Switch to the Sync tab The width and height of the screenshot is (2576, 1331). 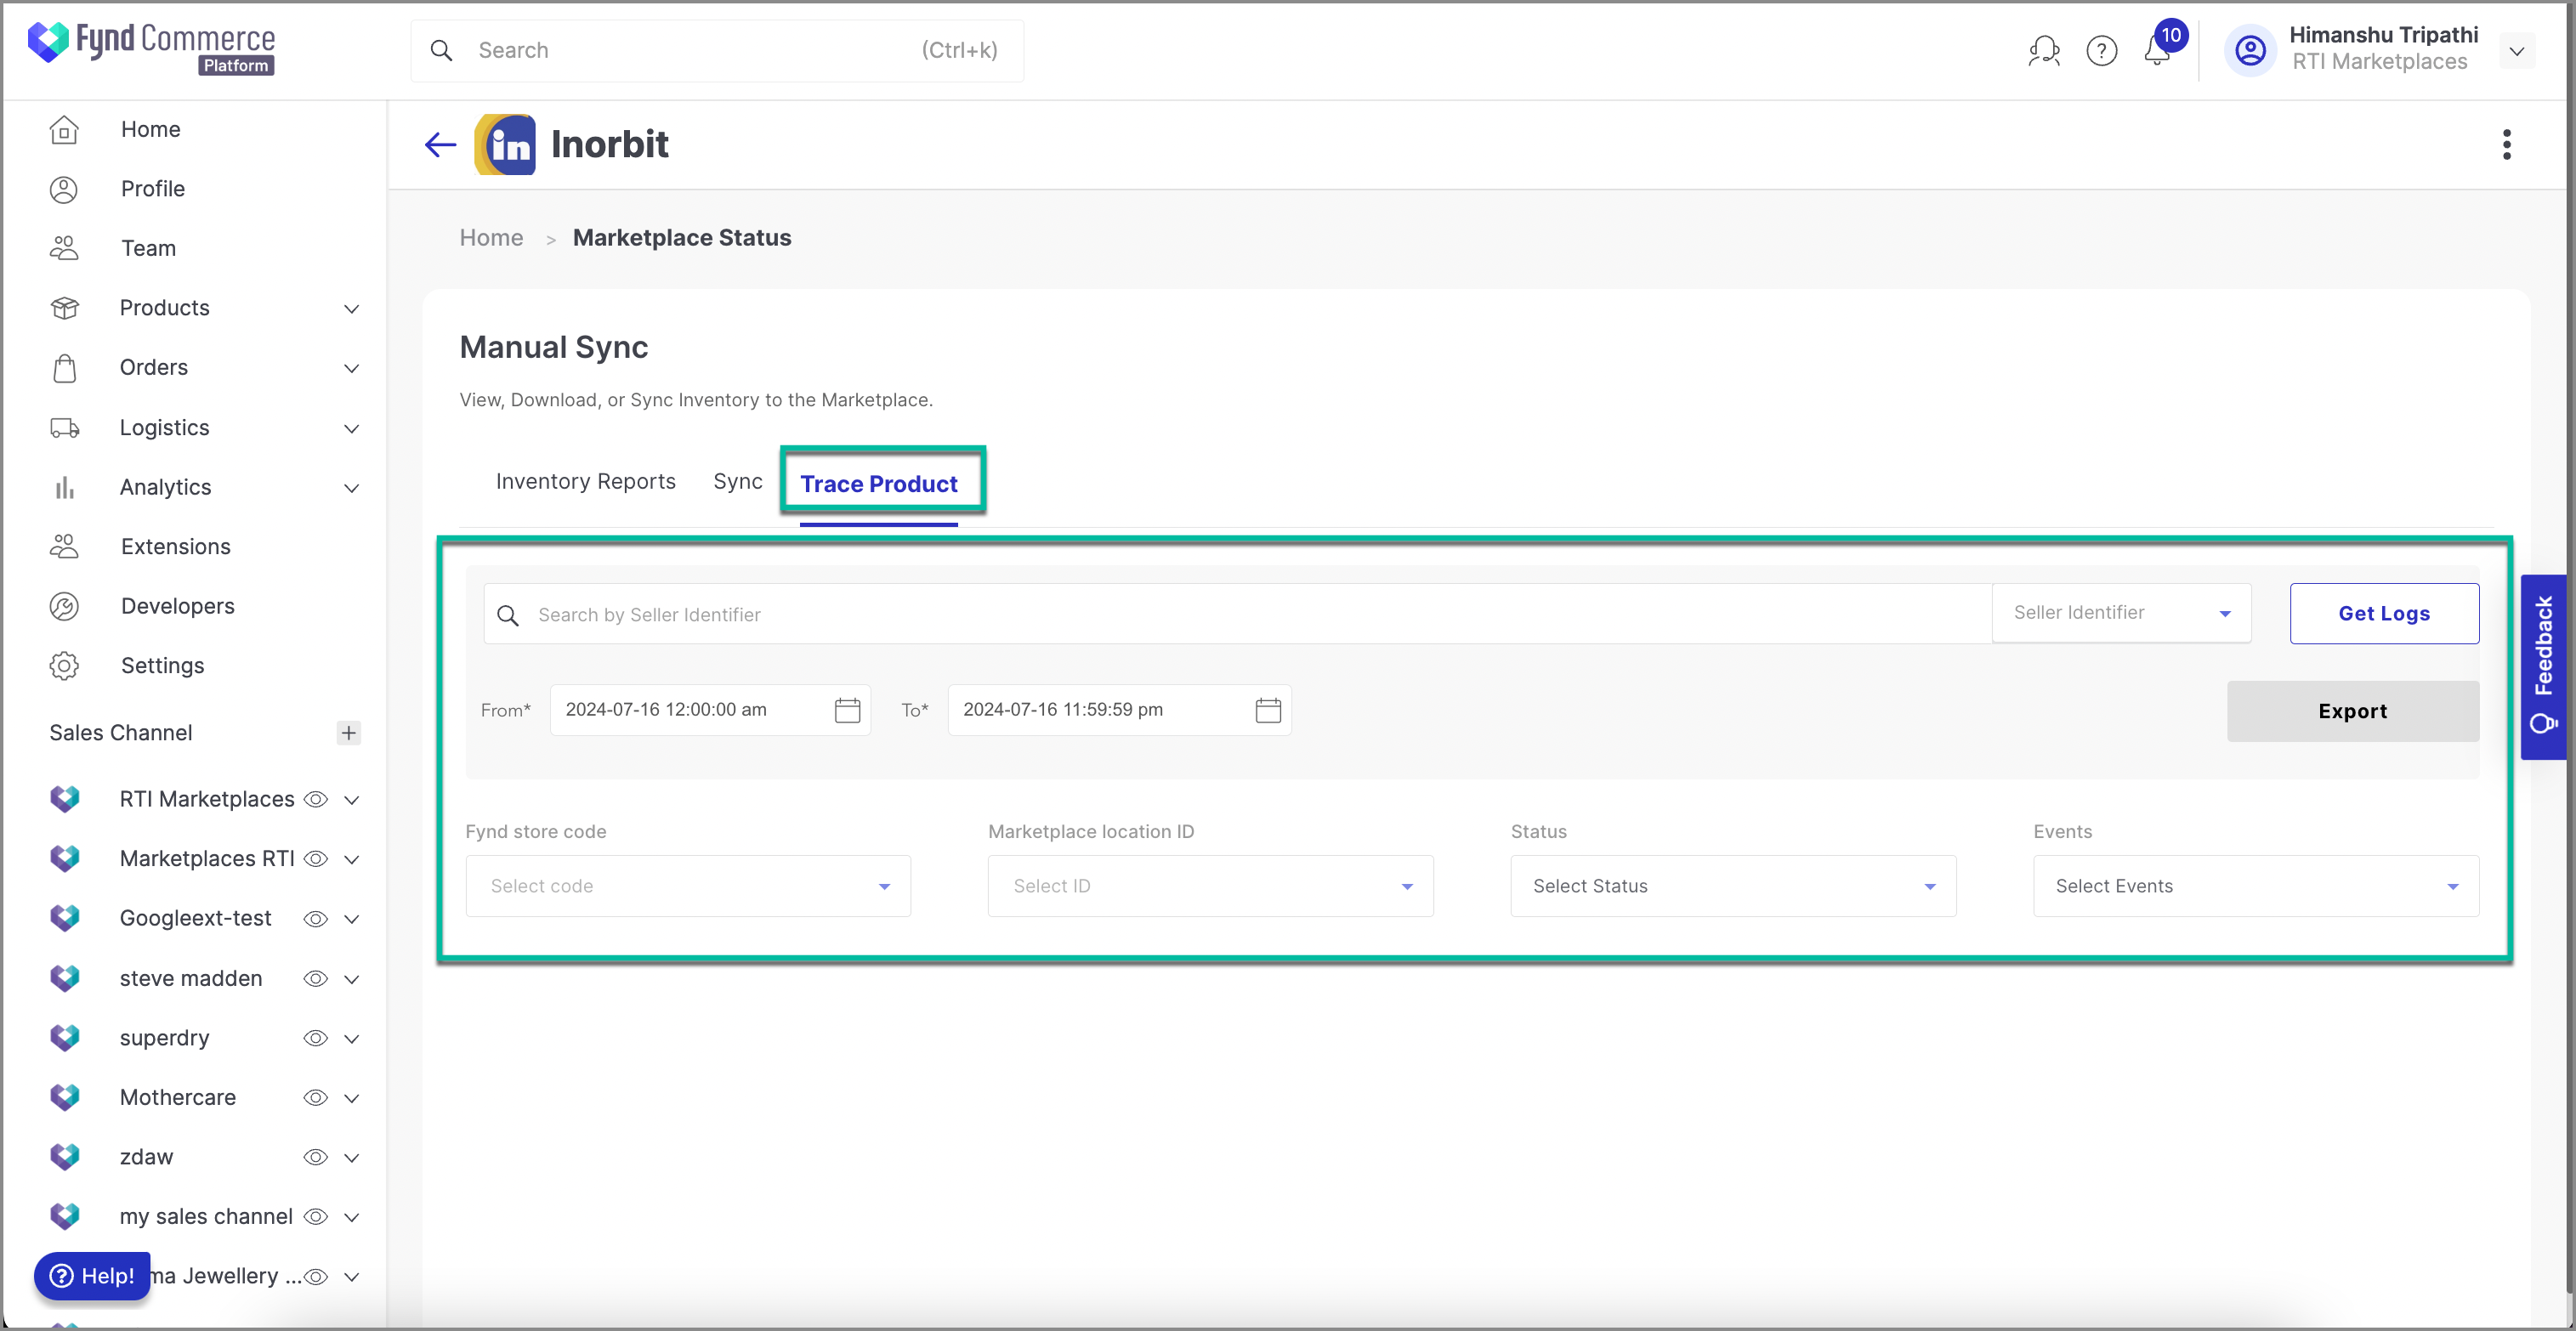[x=738, y=482]
